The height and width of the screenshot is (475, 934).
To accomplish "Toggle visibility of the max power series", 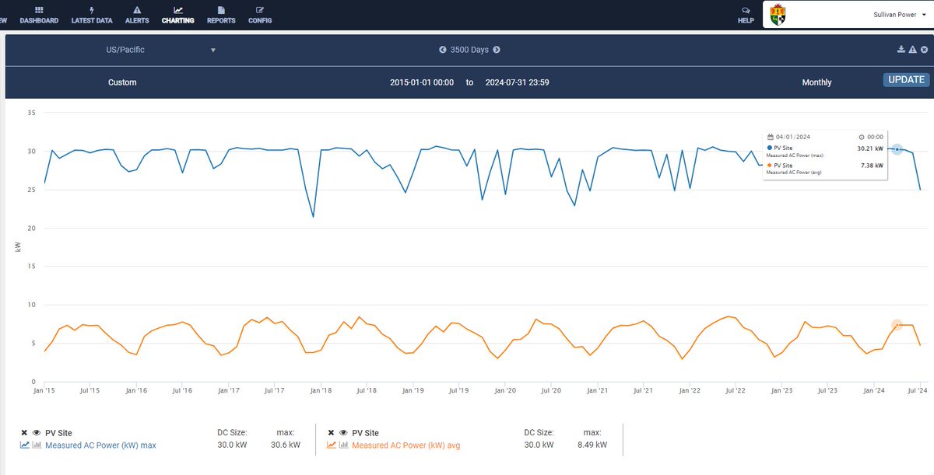I will click(x=36, y=433).
